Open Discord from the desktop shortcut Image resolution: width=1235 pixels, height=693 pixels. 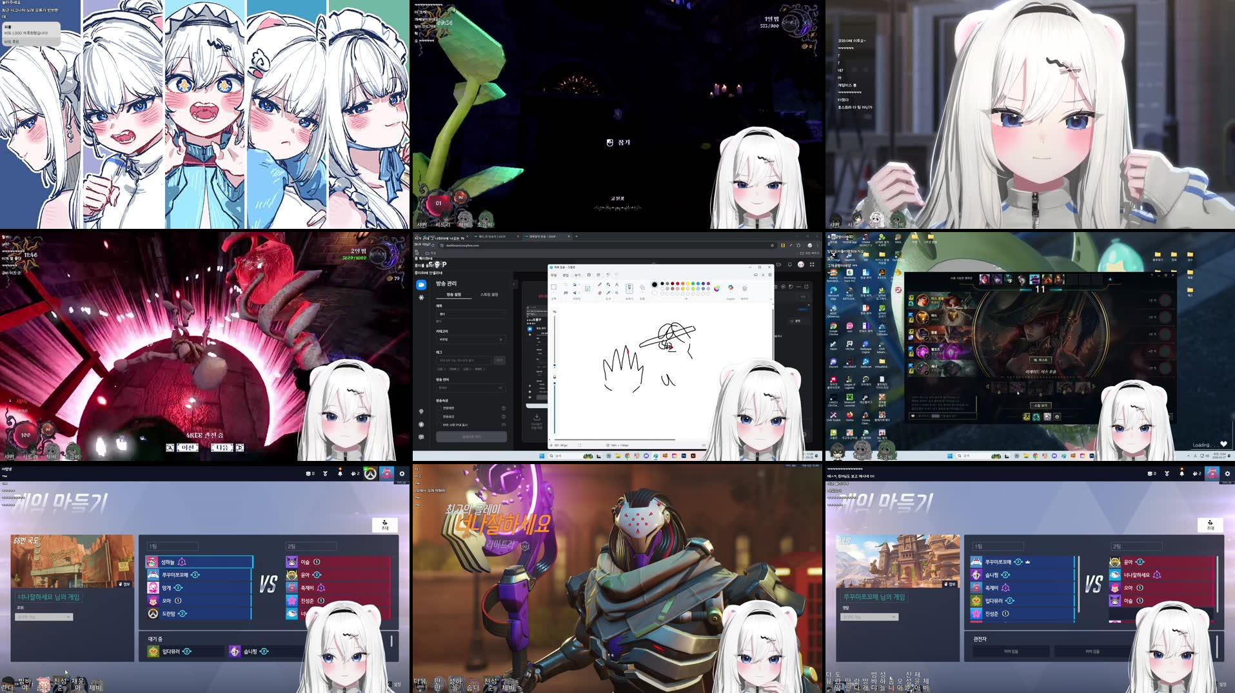[833, 362]
